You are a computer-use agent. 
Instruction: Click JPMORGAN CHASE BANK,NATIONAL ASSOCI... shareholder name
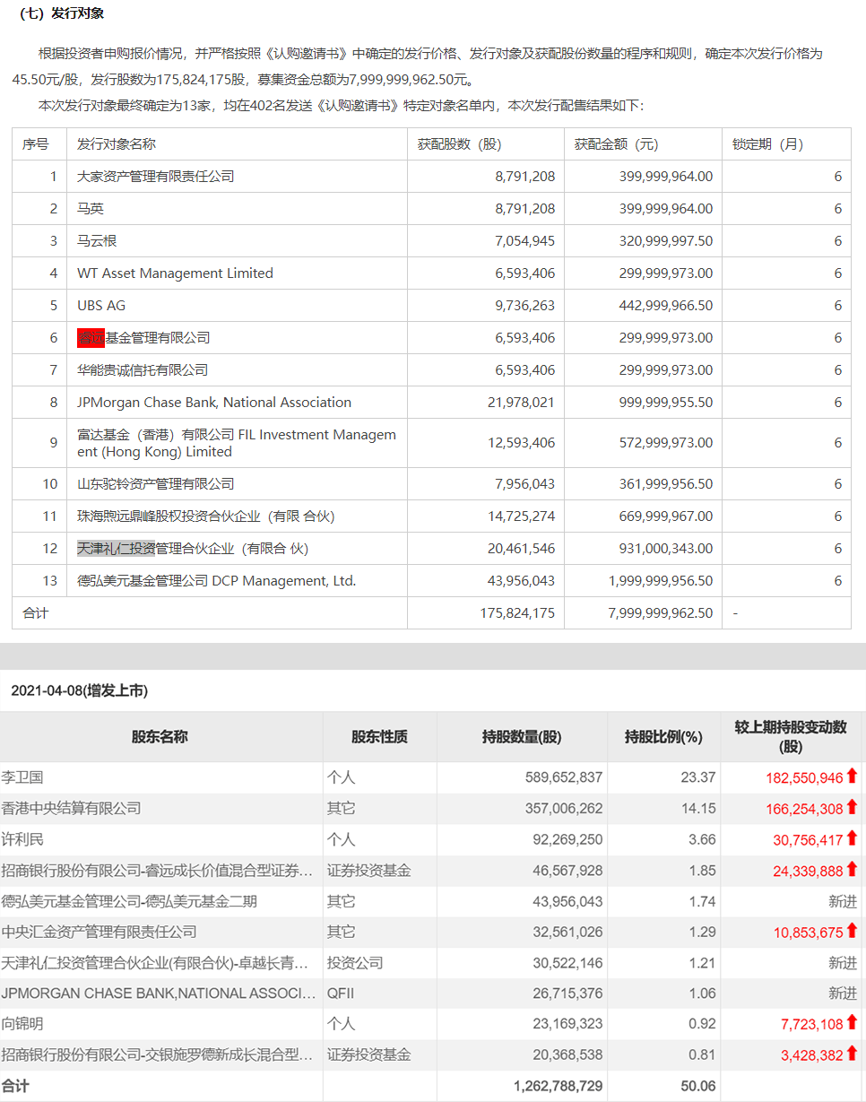[157, 993]
